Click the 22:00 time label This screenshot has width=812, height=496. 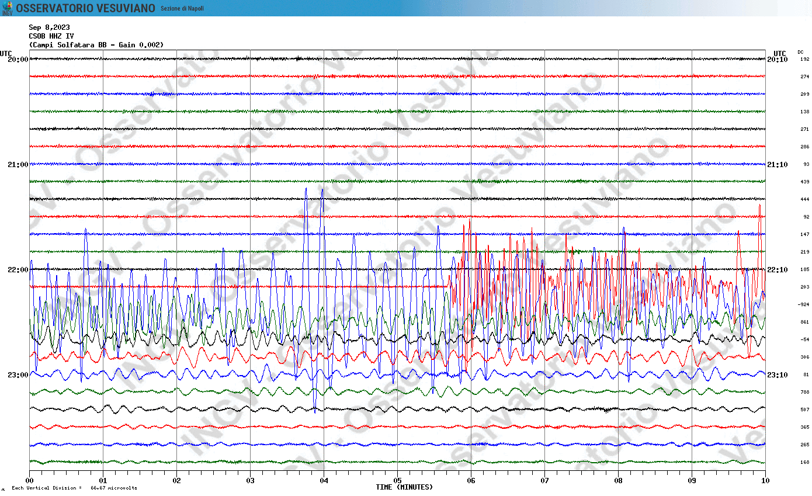click(18, 269)
